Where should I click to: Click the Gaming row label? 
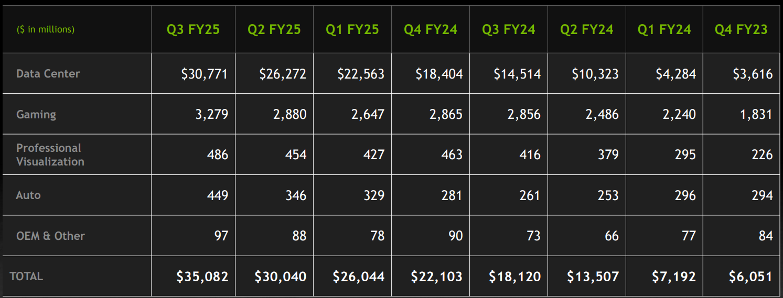tap(36, 114)
